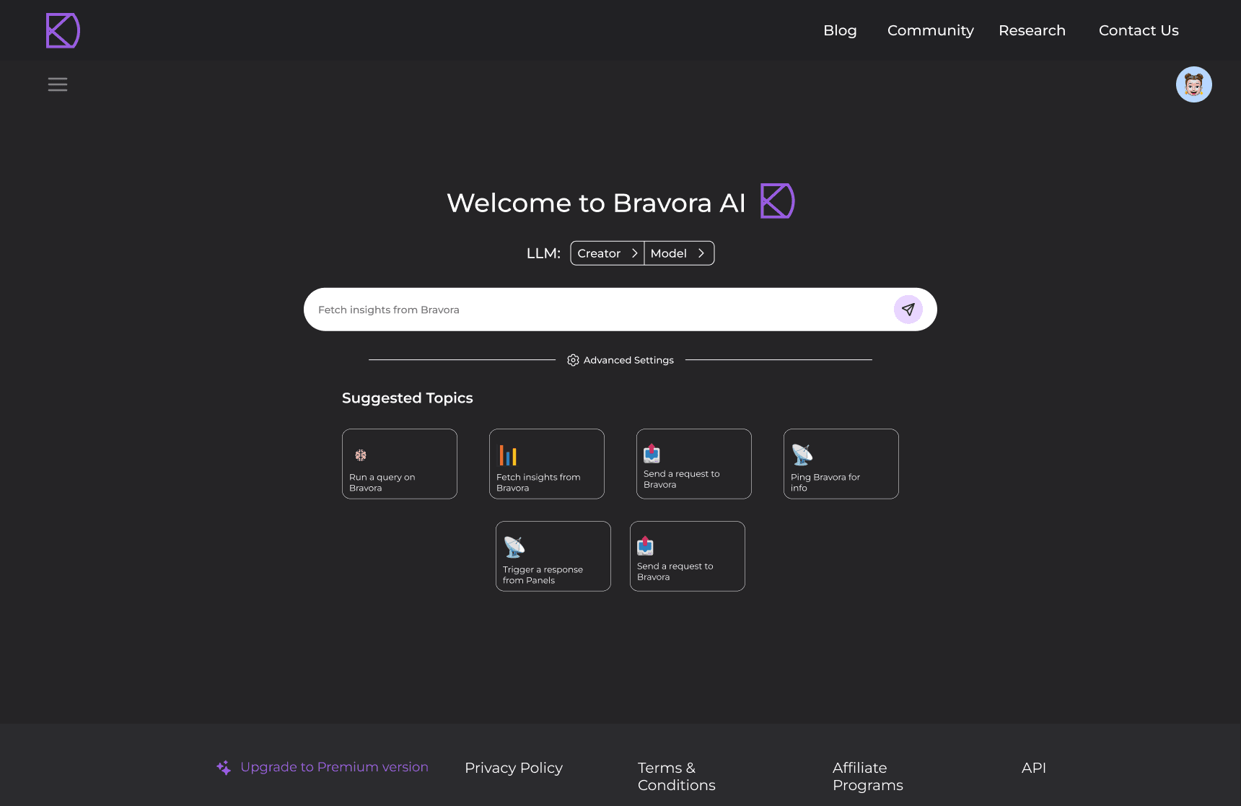Click the Bravora logo in the header
Viewport: 1241px width, 806px height.
[x=63, y=30]
